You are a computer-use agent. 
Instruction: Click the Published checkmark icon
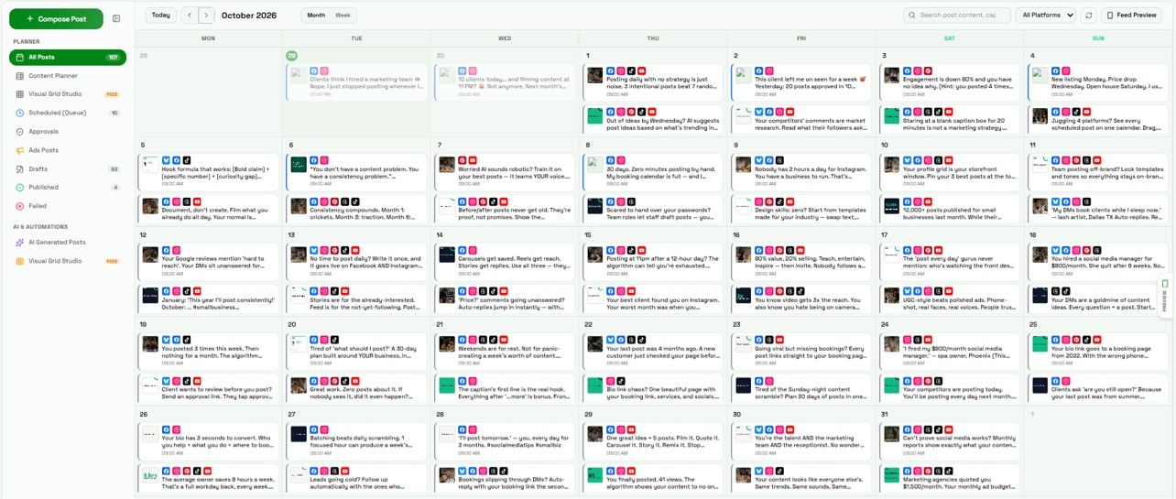pos(19,188)
